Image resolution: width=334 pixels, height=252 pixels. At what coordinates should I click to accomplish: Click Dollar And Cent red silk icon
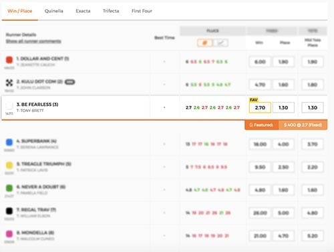9,60
